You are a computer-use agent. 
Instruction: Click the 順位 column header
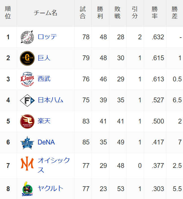(x=8, y=13)
